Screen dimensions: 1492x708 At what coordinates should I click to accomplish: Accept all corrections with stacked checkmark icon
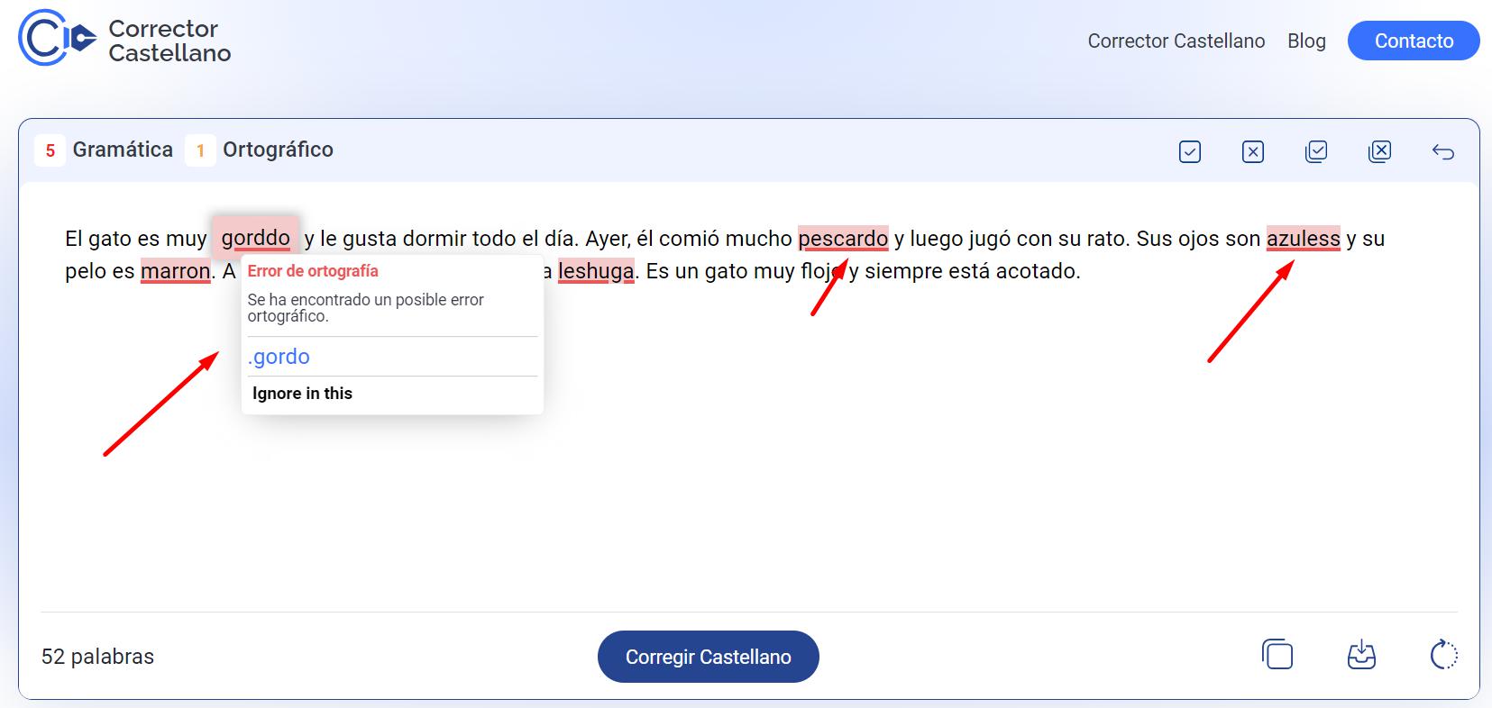1315,151
